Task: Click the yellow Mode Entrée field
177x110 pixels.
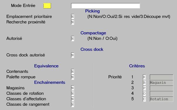Action: click(47, 6)
